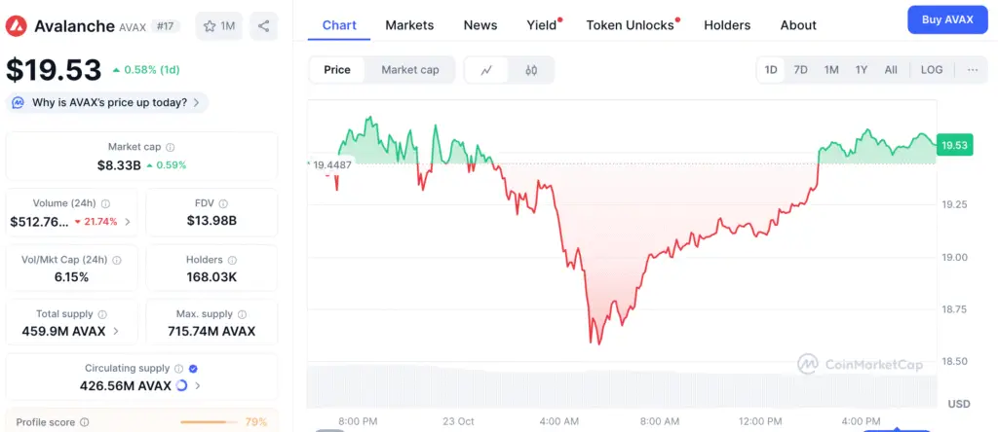
Task: Switch to line chart view icon
Action: (x=486, y=70)
